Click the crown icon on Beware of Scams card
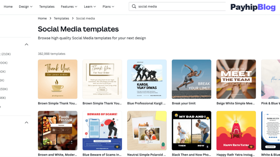The image size is (280, 157). tap(117, 147)
